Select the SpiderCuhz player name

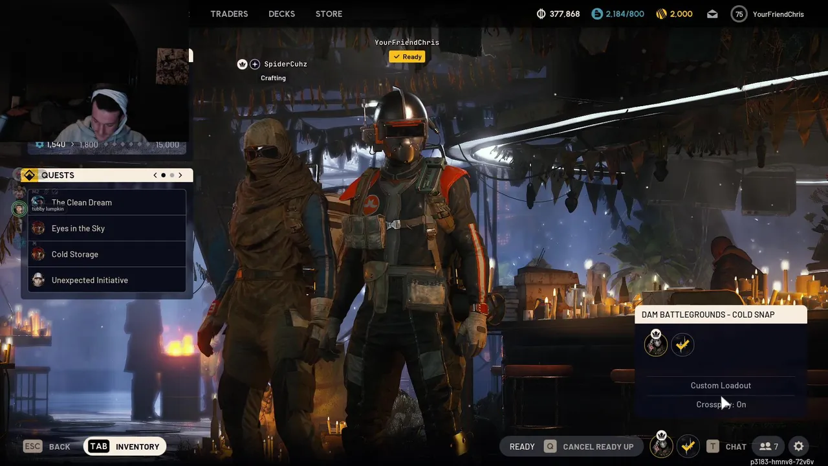[x=285, y=64]
